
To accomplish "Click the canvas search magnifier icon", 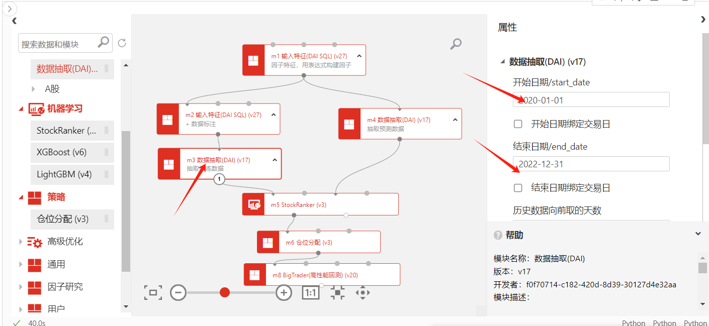I will (456, 44).
